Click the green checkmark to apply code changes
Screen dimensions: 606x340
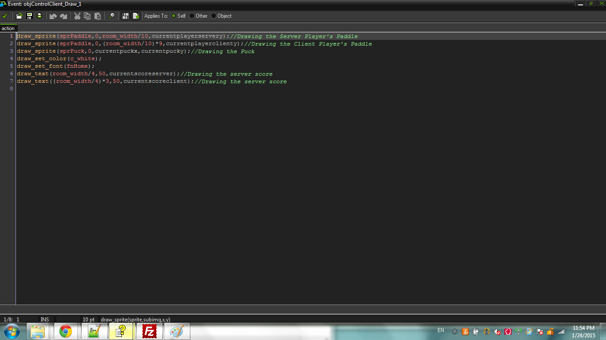(6, 16)
